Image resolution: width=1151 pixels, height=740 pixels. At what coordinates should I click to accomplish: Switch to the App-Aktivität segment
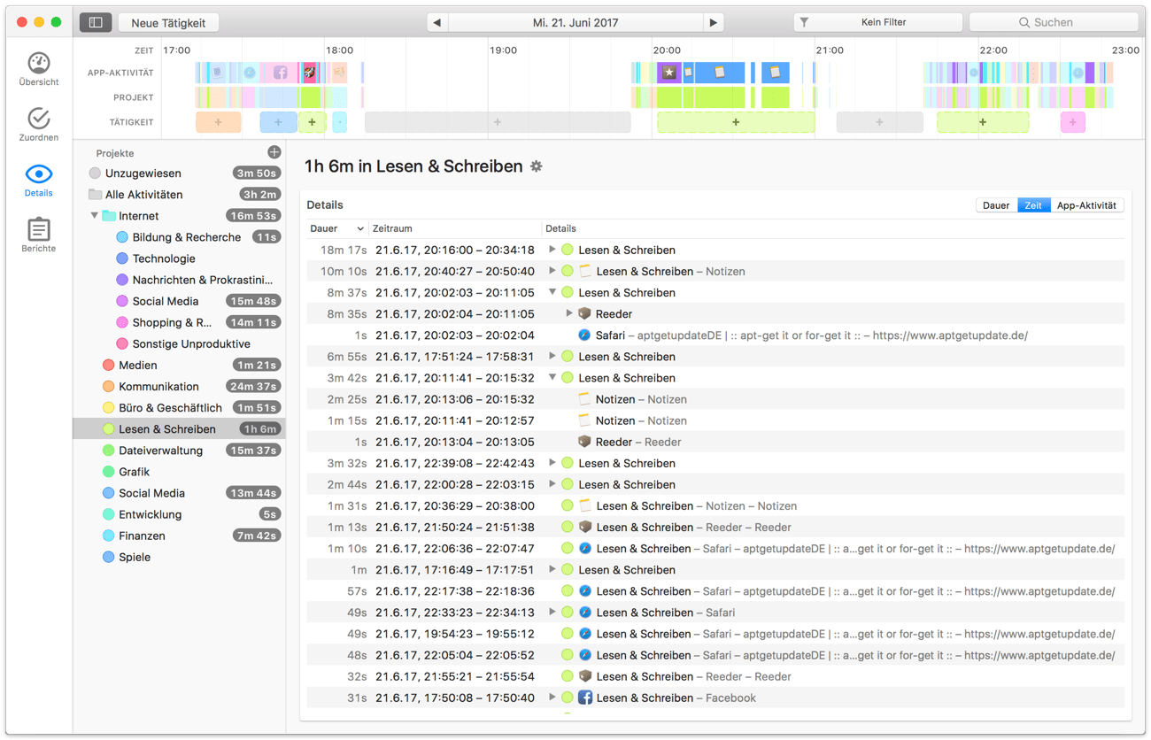pos(1086,205)
